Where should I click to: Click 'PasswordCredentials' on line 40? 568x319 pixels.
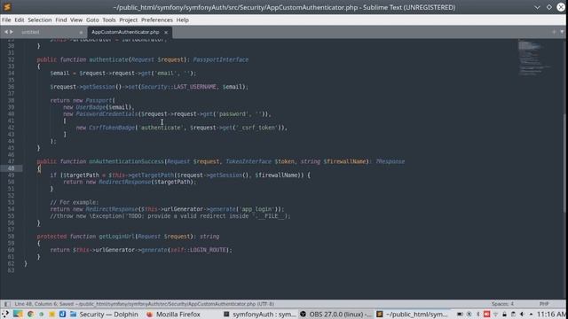[x=106, y=114]
